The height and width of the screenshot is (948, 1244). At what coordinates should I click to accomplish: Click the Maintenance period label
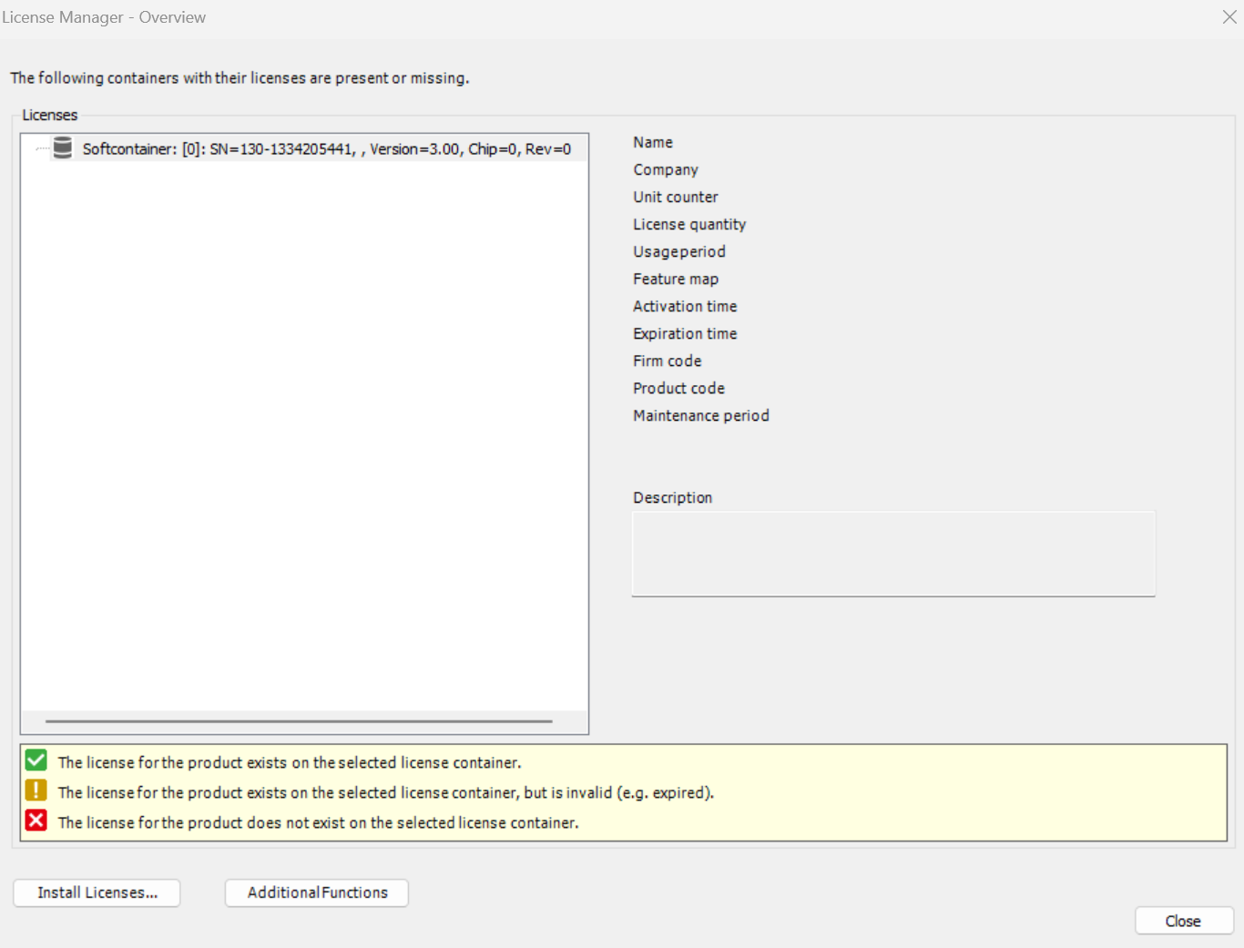(700, 415)
